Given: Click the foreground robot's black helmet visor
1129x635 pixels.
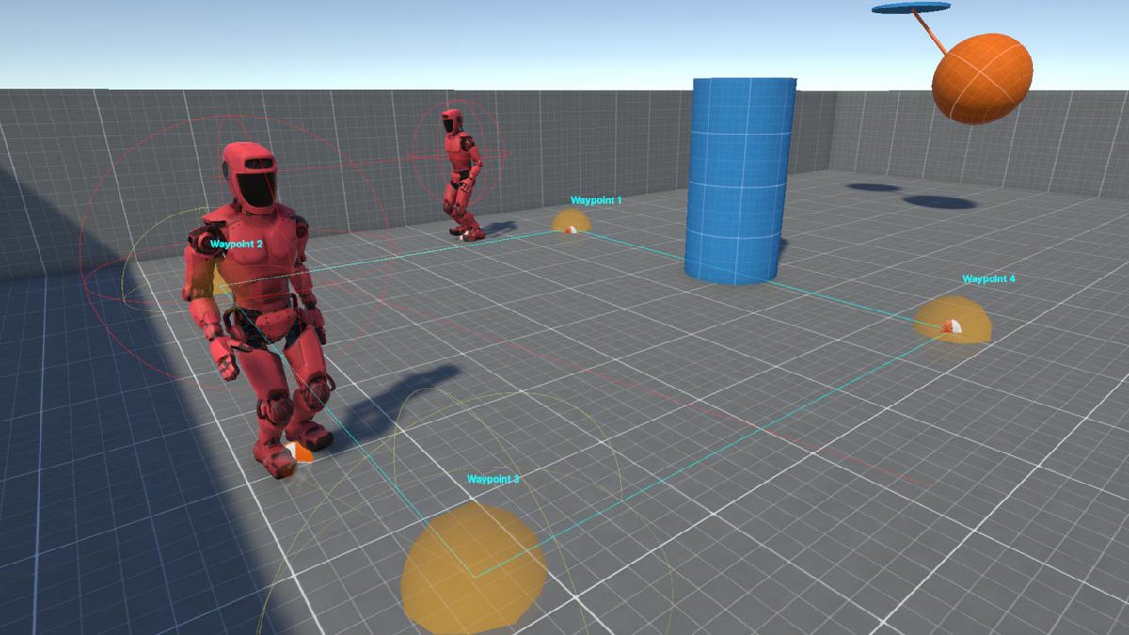Looking at the screenshot, I should 256,191.
